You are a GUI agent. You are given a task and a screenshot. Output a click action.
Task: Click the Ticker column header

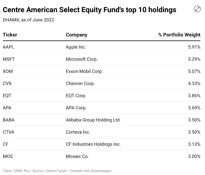(x=10, y=35)
